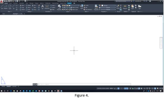The height and width of the screenshot is (99, 164).
Task: Activate the Array command
Action: 34,10
